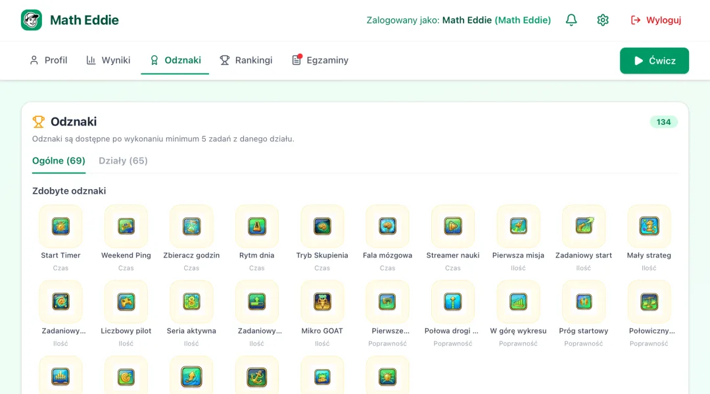The height and width of the screenshot is (394, 710).
Task: Click the Próg startowy badge icon
Action: (584, 301)
